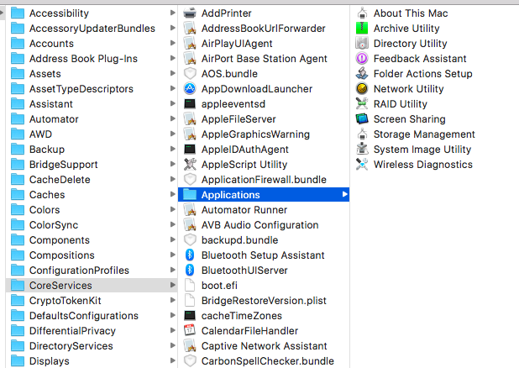Select the DefaultsConfigurations folder
Image resolution: width=519 pixels, height=368 pixels.
92,316
